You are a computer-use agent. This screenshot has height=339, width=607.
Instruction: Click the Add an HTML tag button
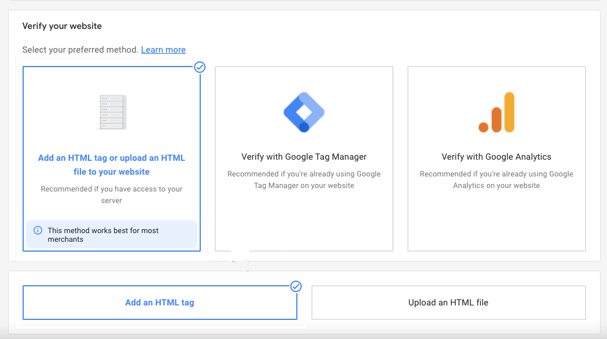tap(160, 303)
